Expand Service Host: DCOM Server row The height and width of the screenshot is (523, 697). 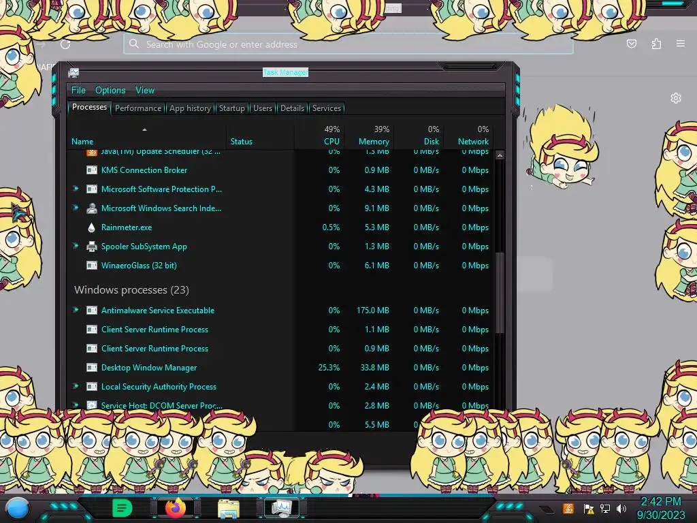(x=76, y=405)
